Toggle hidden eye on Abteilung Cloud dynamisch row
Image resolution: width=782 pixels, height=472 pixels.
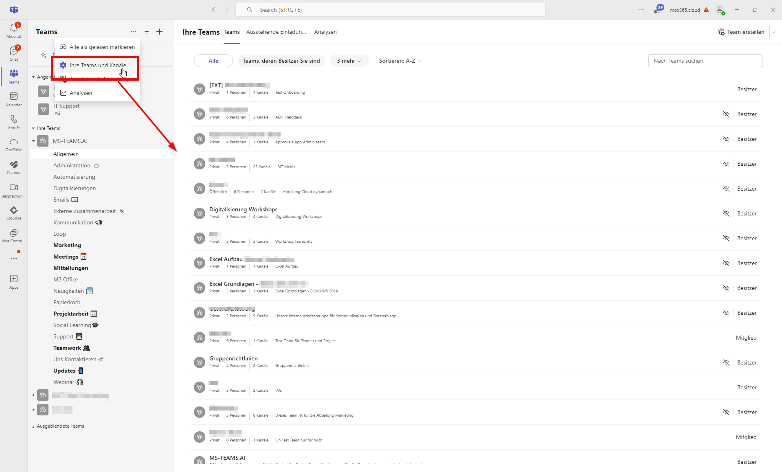(726, 189)
